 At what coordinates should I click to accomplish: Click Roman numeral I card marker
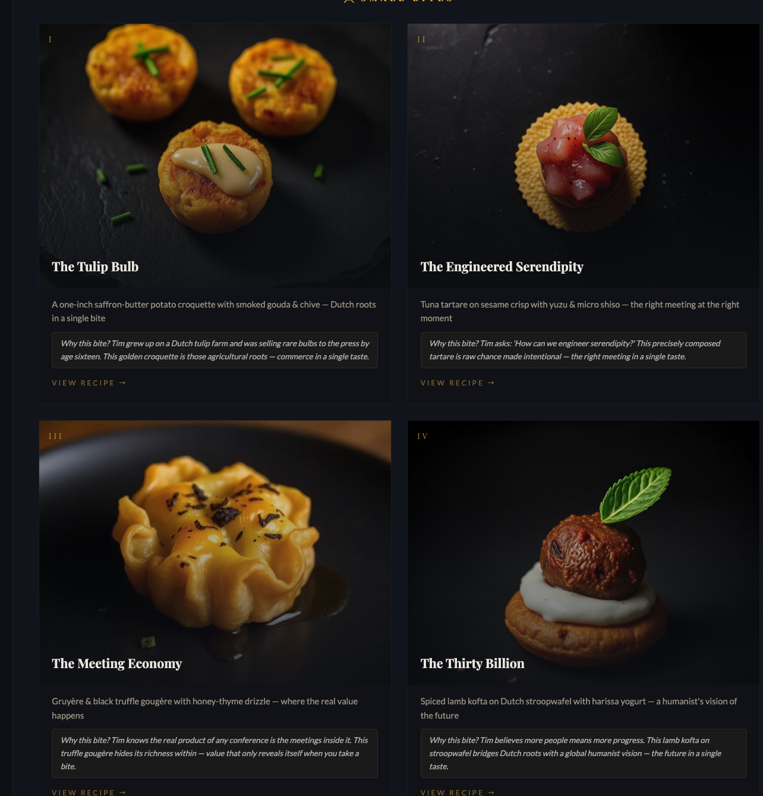tap(50, 39)
